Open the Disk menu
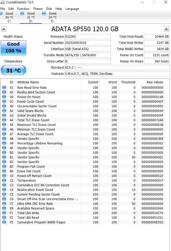 49,9
